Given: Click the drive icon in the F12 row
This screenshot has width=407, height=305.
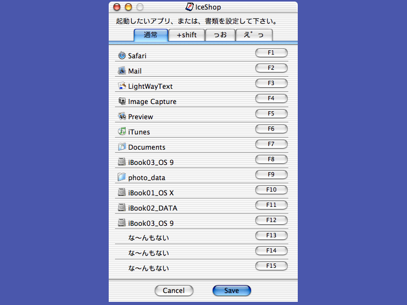Looking at the screenshot, I should (122, 223).
